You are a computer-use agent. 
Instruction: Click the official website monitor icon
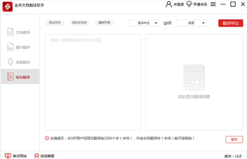[8, 156]
